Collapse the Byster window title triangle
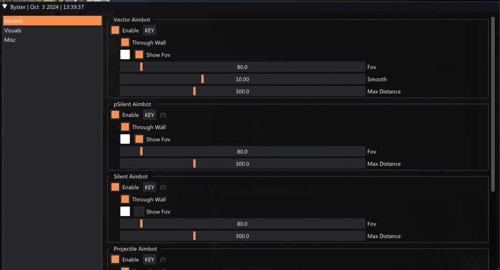 pos(5,7)
